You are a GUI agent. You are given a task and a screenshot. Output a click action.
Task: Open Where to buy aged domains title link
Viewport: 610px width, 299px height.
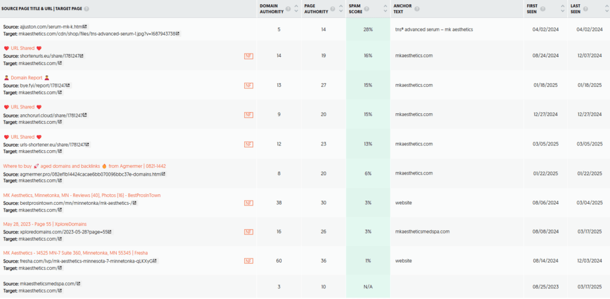pyautogui.click(x=85, y=166)
